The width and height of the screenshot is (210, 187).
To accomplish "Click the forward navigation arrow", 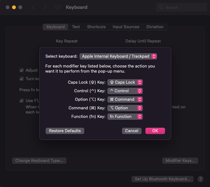I will click(45, 7).
